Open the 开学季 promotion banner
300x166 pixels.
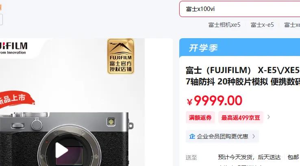coord(239,48)
